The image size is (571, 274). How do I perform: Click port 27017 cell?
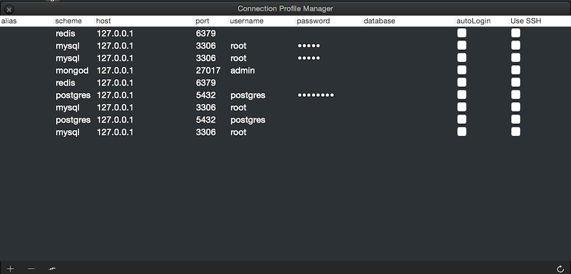207,70
